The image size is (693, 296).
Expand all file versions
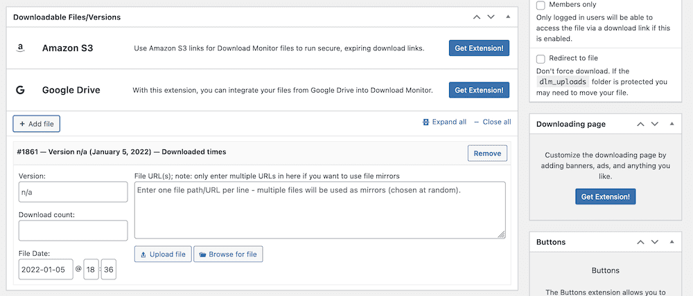(x=444, y=122)
